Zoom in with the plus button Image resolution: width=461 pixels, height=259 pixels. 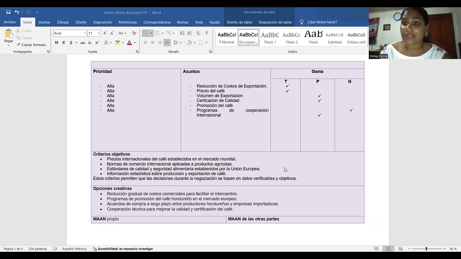(x=444, y=249)
